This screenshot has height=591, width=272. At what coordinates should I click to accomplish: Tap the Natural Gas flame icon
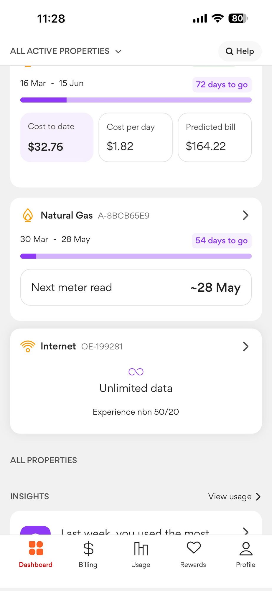pos(28,215)
